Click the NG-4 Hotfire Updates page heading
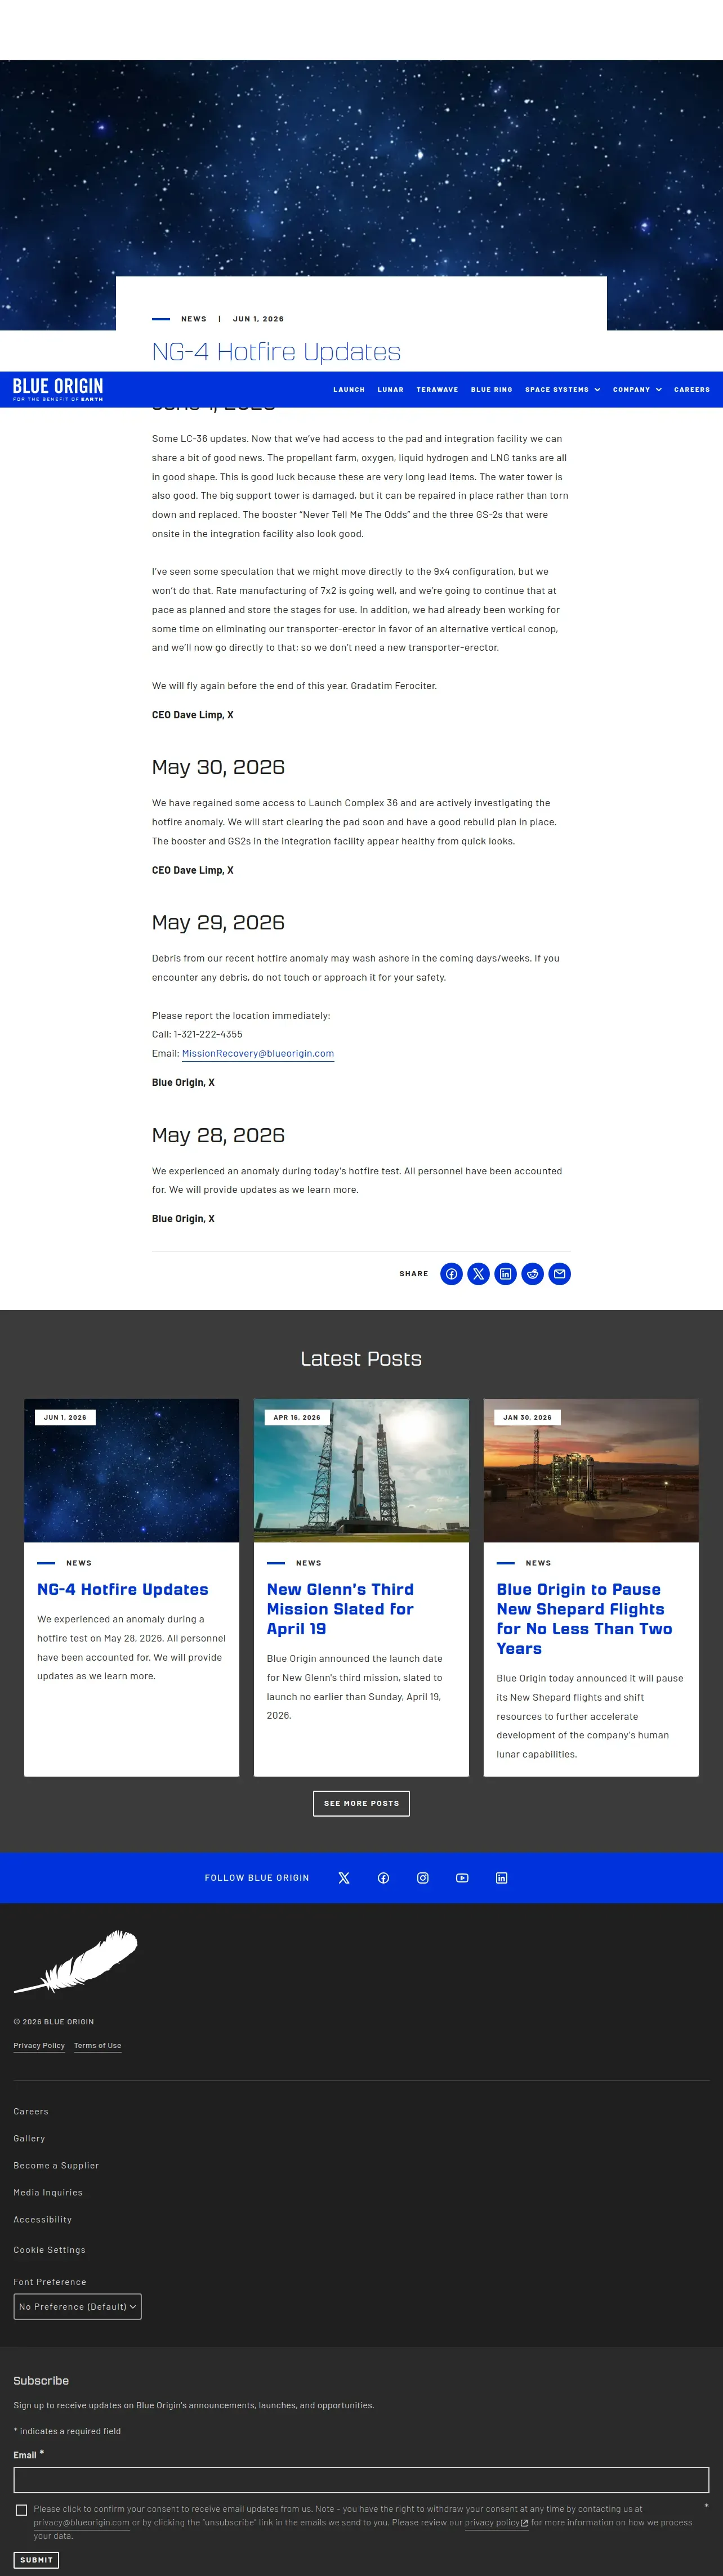 coord(276,352)
